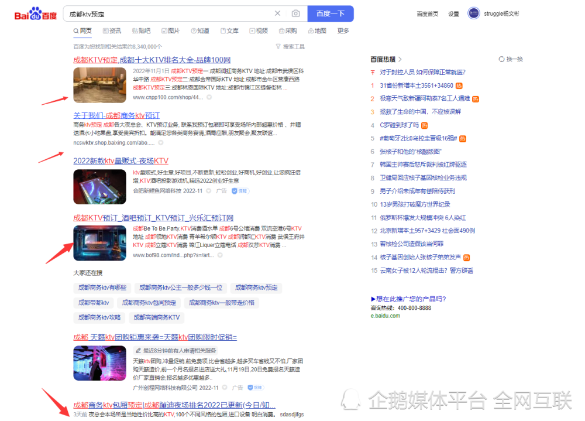Viewport: 585px width, 421px height.
Task: Open result 关于我们-成都商务ktv预订
Action: 116,115
